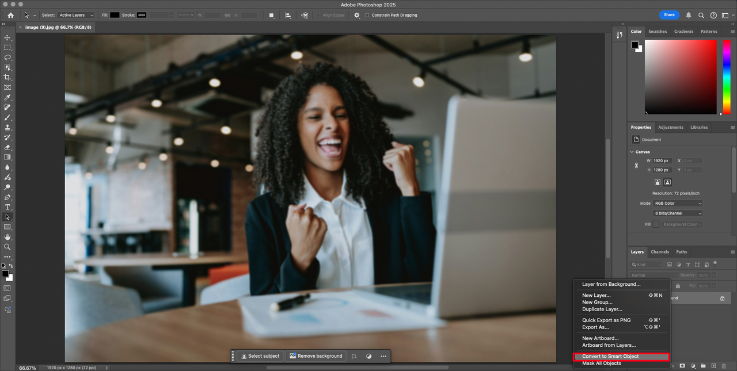Select the History Brush tool
Viewport: 737px width, 371px height.
pos(7,137)
